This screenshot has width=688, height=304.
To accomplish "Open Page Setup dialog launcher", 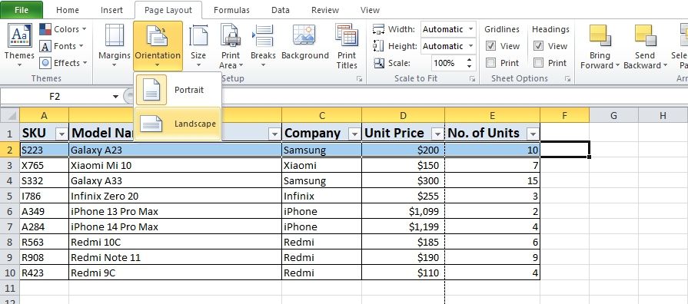I will [x=359, y=79].
